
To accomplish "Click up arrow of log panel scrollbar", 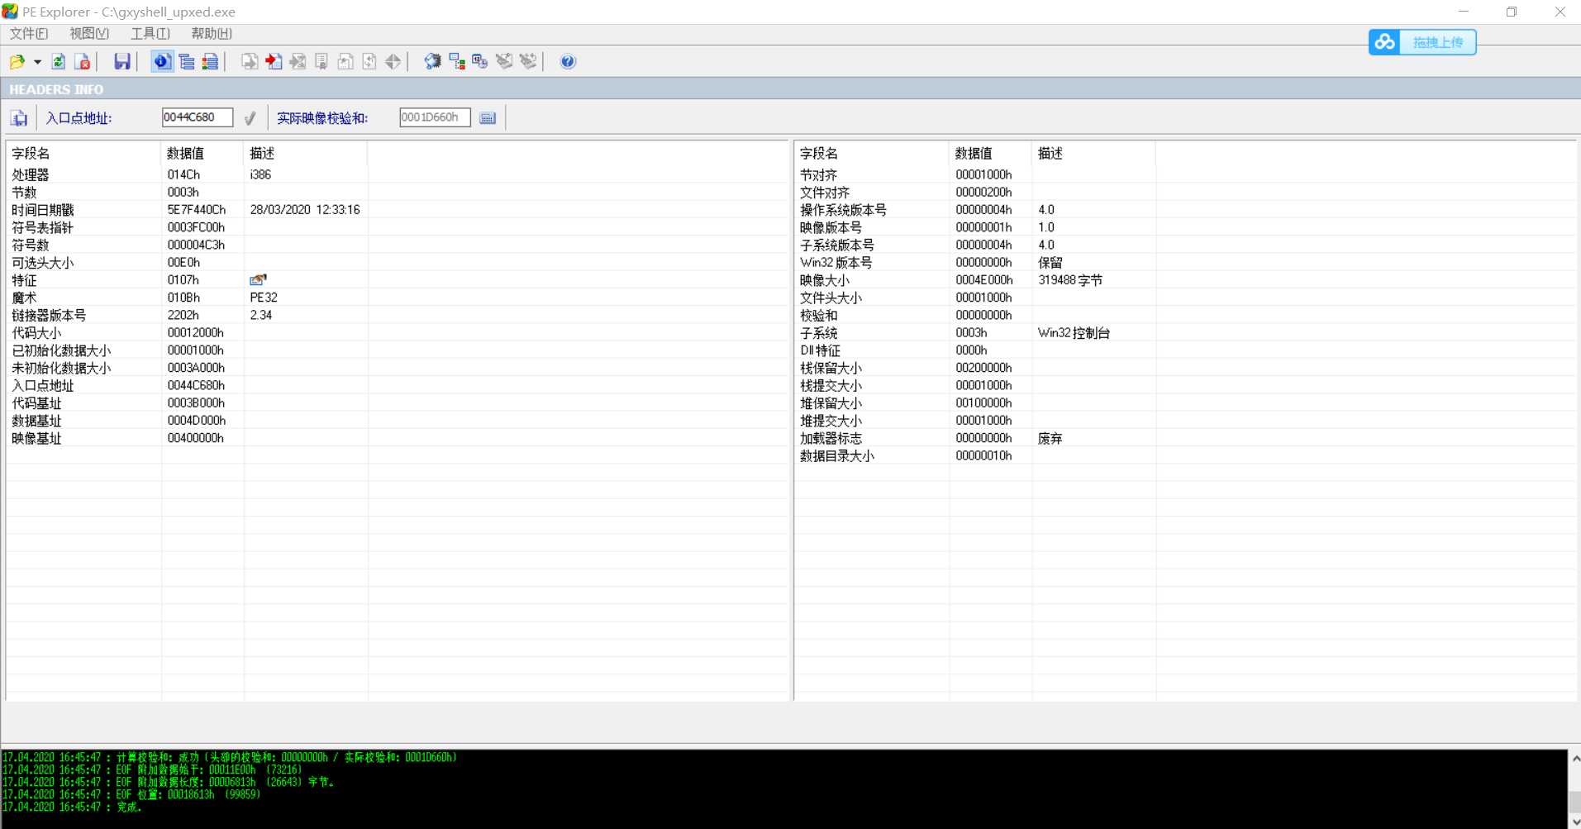I will tap(1574, 758).
